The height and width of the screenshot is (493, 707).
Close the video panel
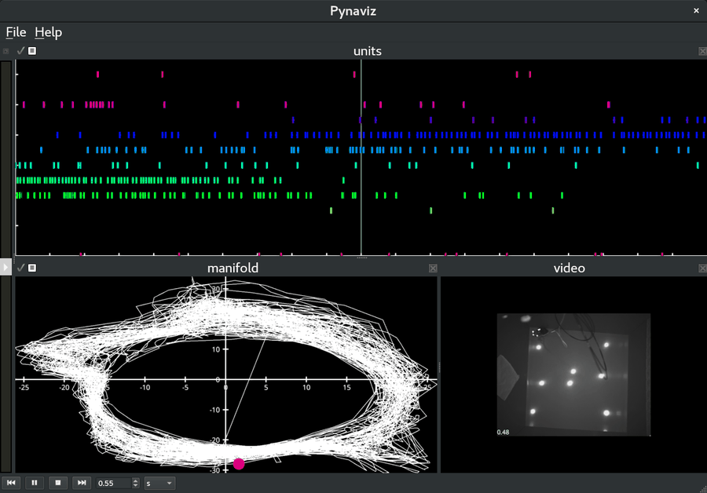click(x=702, y=268)
